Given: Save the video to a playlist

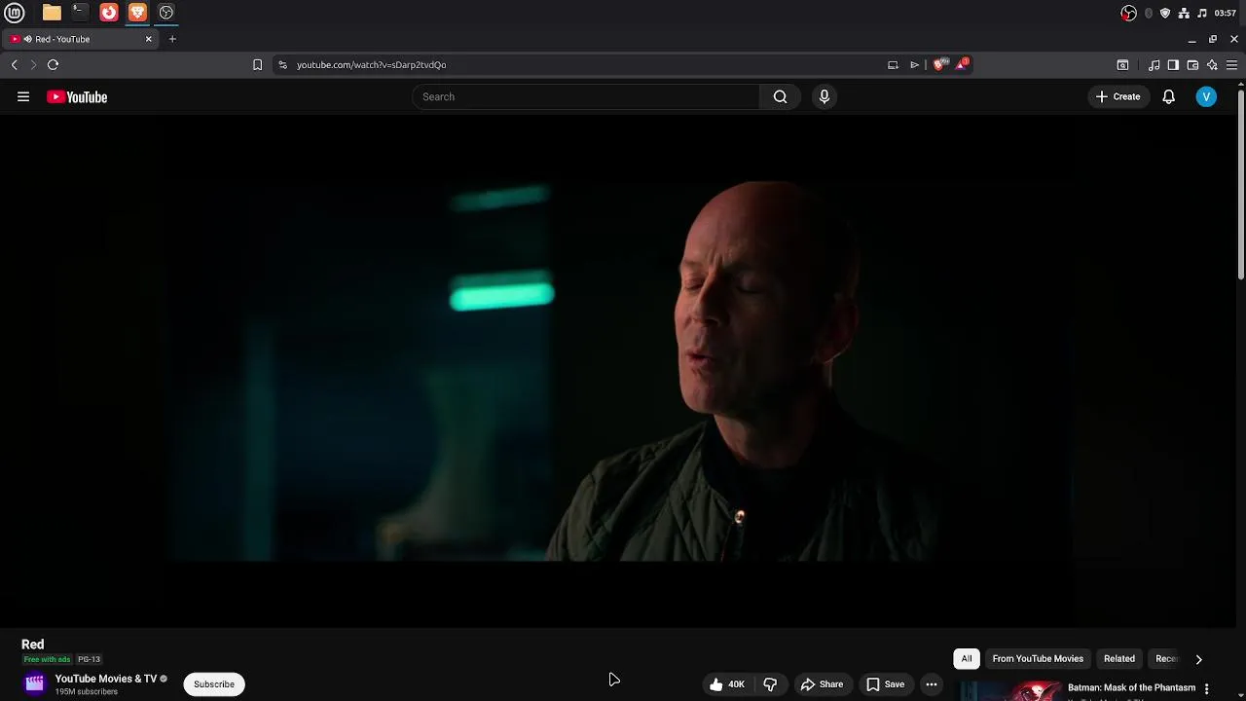Looking at the screenshot, I should coord(886,684).
